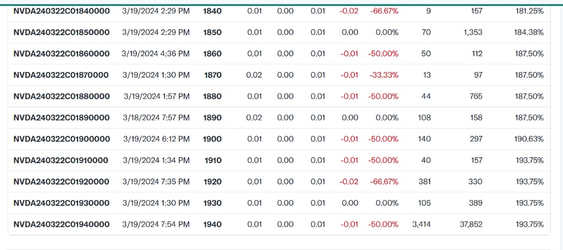
Task: Select the 1,353 open interest figure
Action: click(x=473, y=32)
